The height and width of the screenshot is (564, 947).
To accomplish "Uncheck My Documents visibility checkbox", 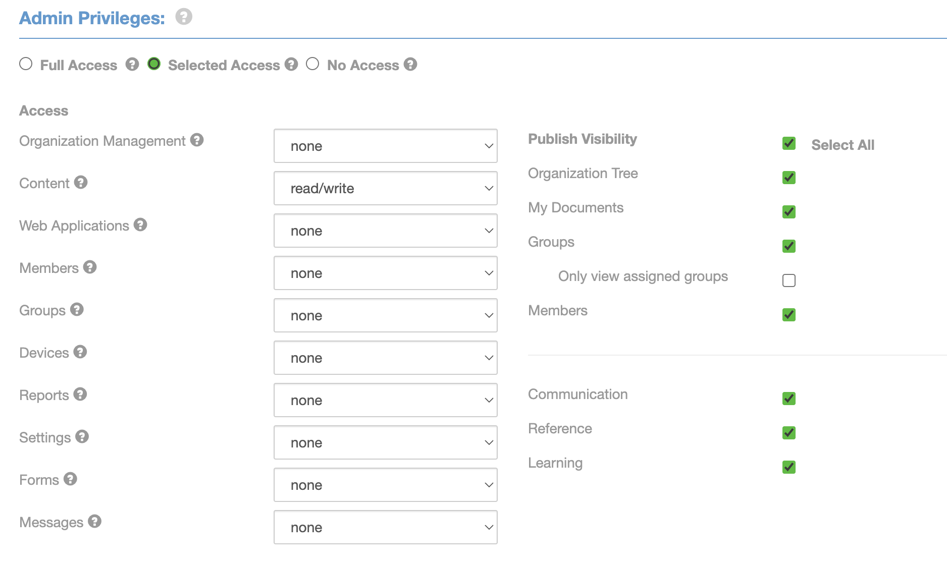I will (789, 212).
